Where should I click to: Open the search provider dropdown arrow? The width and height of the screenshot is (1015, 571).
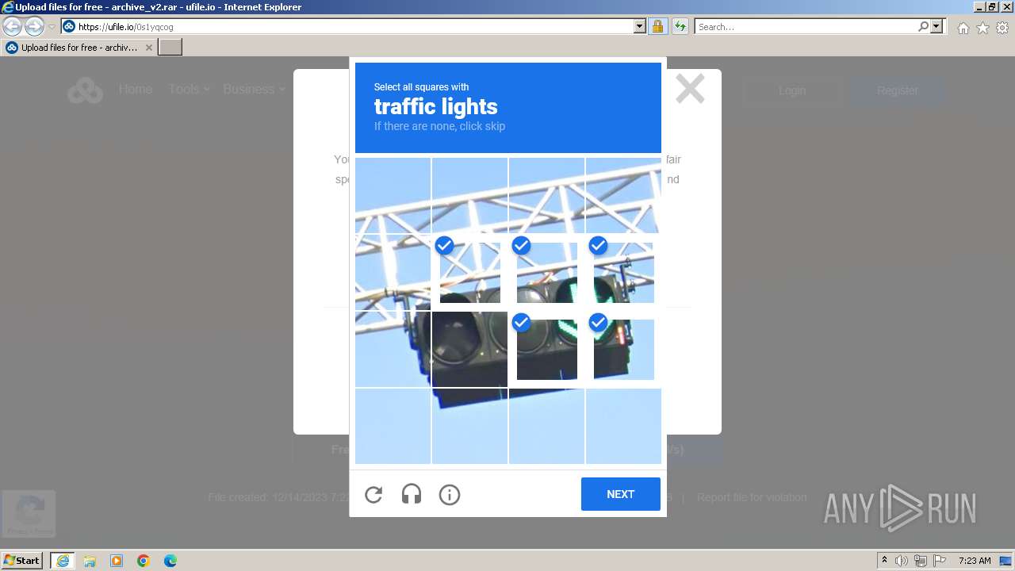[936, 27]
